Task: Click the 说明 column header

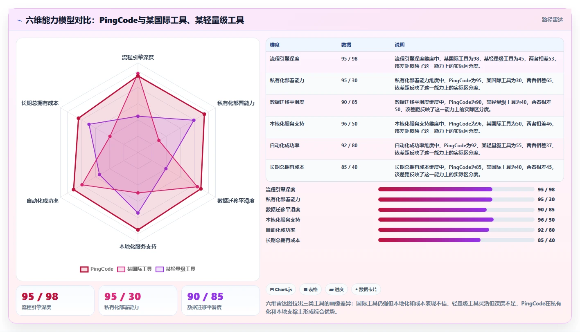Action: [399, 45]
